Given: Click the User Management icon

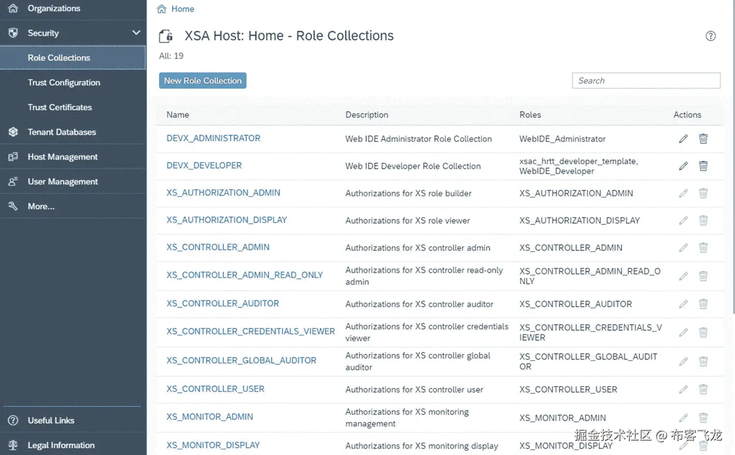Looking at the screenshot, I should 13,181.
